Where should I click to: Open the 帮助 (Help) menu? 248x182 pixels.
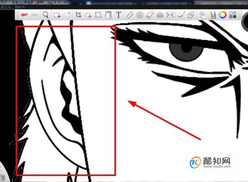pyautogui.click(x=20, y=7)
